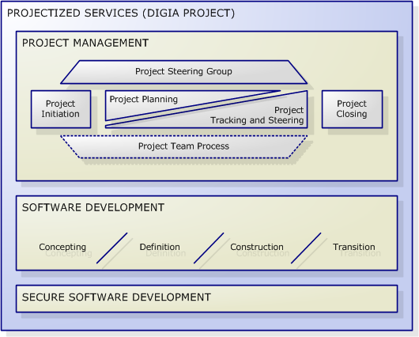Select Project Tracking and Steering
Screen dimensions: 419x337
coord(256,115)
